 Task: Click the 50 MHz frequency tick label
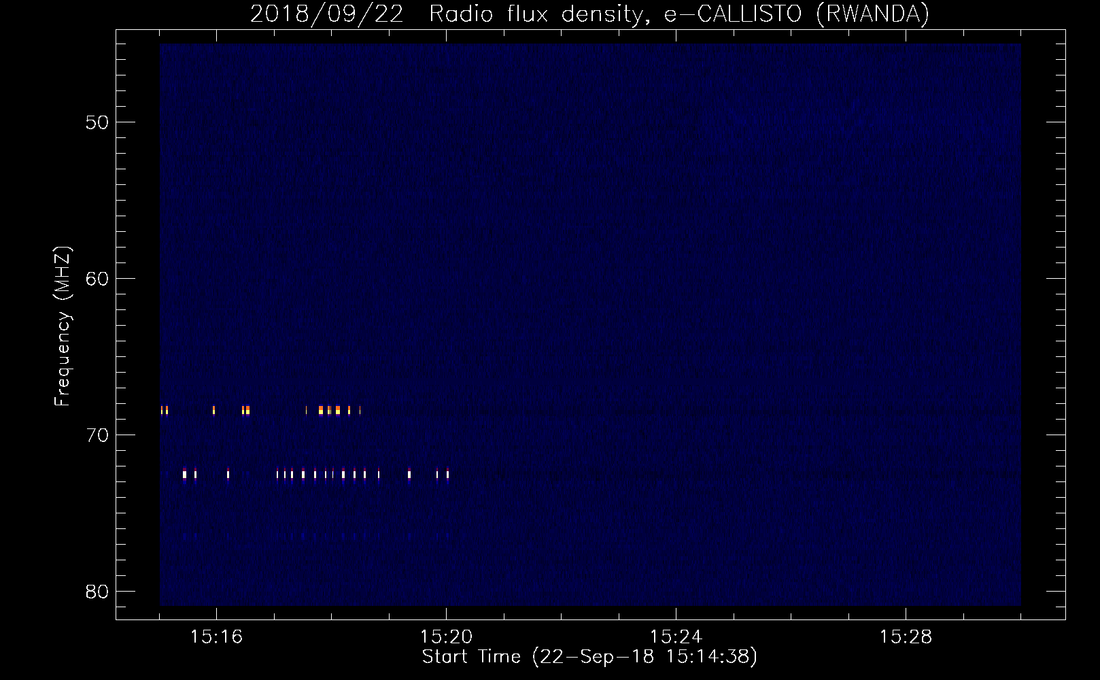(97, 122)
